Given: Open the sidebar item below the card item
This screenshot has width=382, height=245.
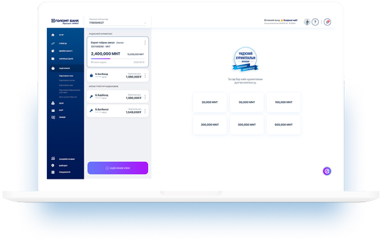Looking at the screenshot, I should 58,117.
